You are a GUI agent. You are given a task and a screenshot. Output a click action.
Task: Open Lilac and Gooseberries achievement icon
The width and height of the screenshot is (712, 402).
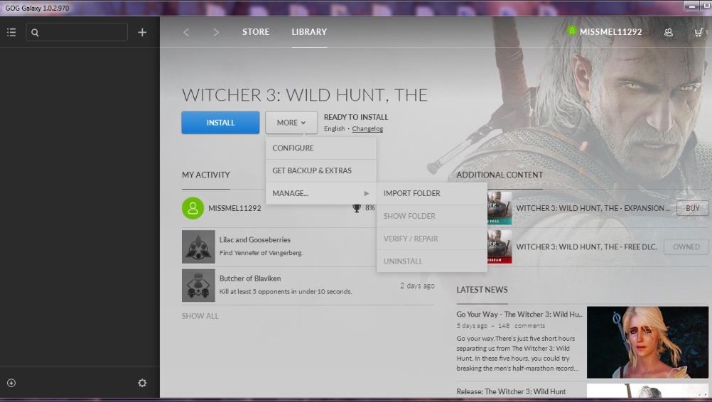coord(198,247)
